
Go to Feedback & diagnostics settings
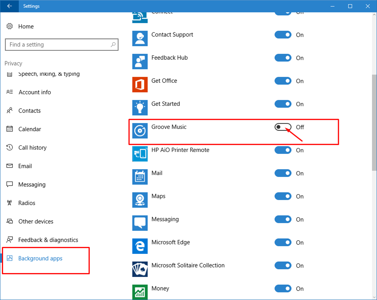pyautogui.click(x=48, y=240)
